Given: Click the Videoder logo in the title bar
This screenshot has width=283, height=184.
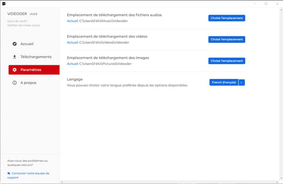Looking at the screenshot, I should pos(4,4).
